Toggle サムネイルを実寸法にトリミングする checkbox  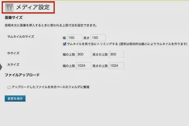tap(65, 44)
